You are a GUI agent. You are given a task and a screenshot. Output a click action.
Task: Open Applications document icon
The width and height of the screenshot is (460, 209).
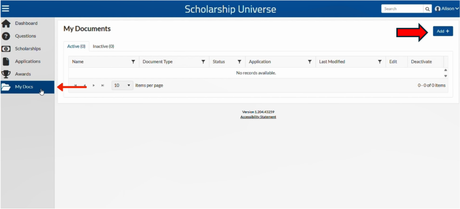(6, 62)
